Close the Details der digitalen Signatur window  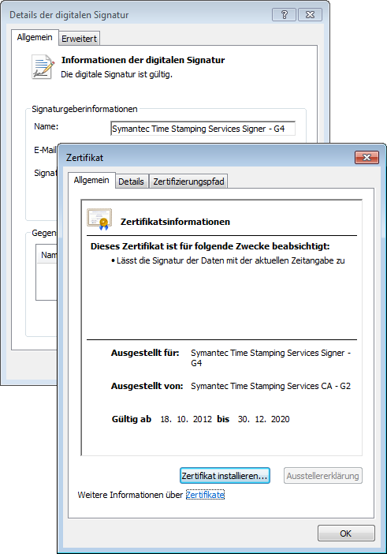(310, 14)
